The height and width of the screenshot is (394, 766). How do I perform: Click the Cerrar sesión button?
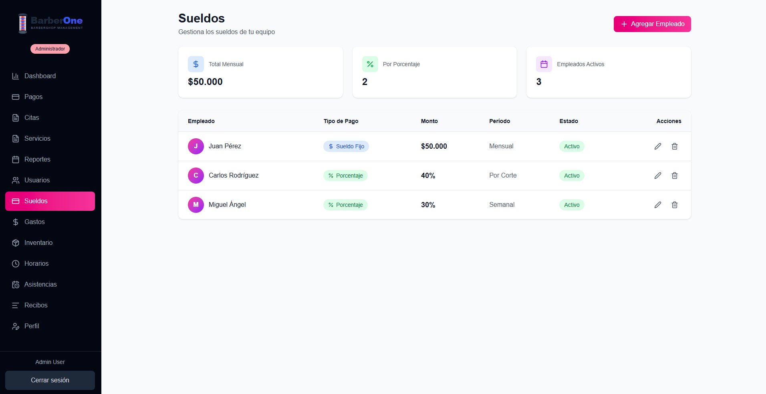coord(50,380)
